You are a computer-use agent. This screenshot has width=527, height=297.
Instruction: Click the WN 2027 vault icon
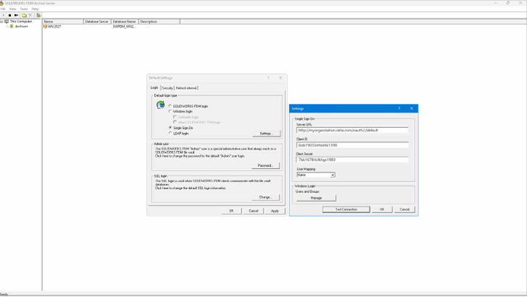click(x=45, y=27)
